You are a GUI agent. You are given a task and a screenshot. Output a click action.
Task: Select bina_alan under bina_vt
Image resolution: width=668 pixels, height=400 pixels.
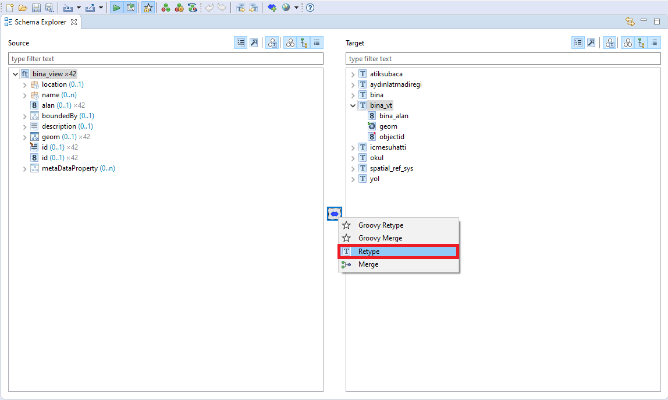click(393, 116)
